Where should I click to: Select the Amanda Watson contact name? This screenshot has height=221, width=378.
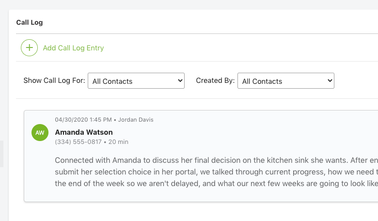coord(84,132)
